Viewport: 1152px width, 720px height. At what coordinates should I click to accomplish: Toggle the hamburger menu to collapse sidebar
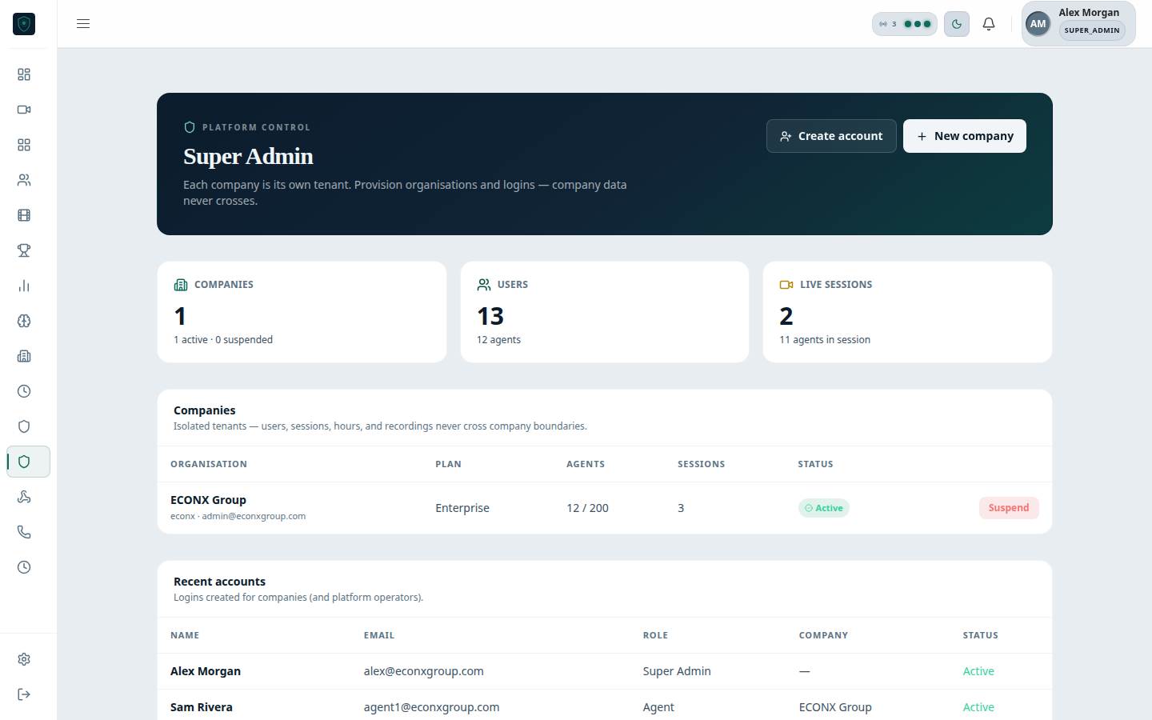83,24
